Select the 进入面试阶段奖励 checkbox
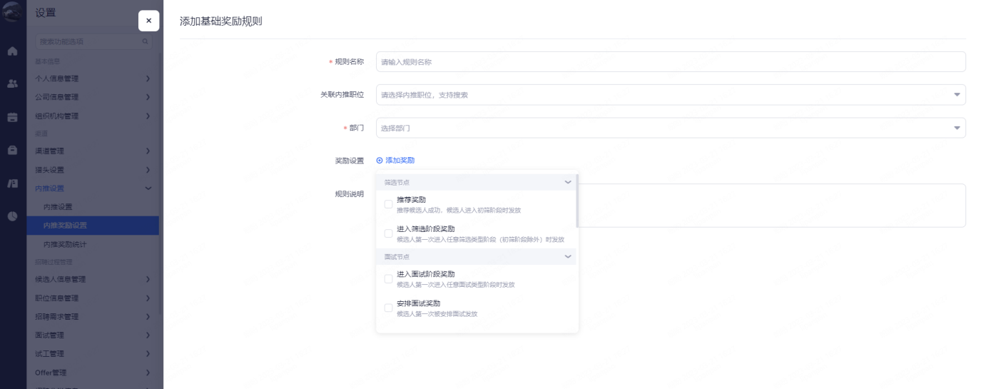Viewport: 981px width, 389px height. pos(388,278)
